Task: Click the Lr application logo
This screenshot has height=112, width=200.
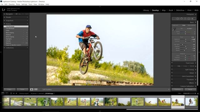Action: click(x=4, y=10)
